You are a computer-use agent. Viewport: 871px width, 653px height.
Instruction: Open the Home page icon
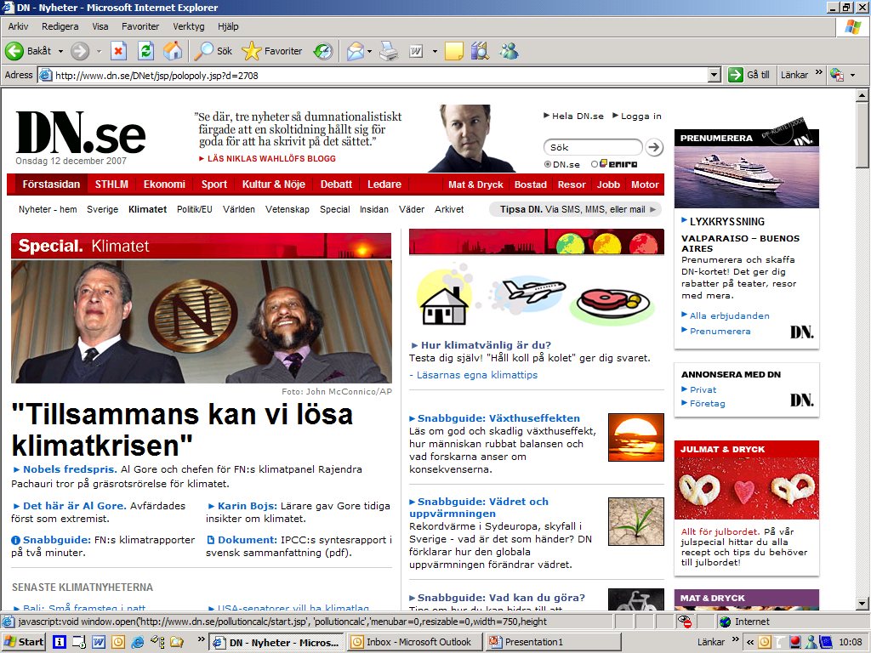(x=173, y=51)
